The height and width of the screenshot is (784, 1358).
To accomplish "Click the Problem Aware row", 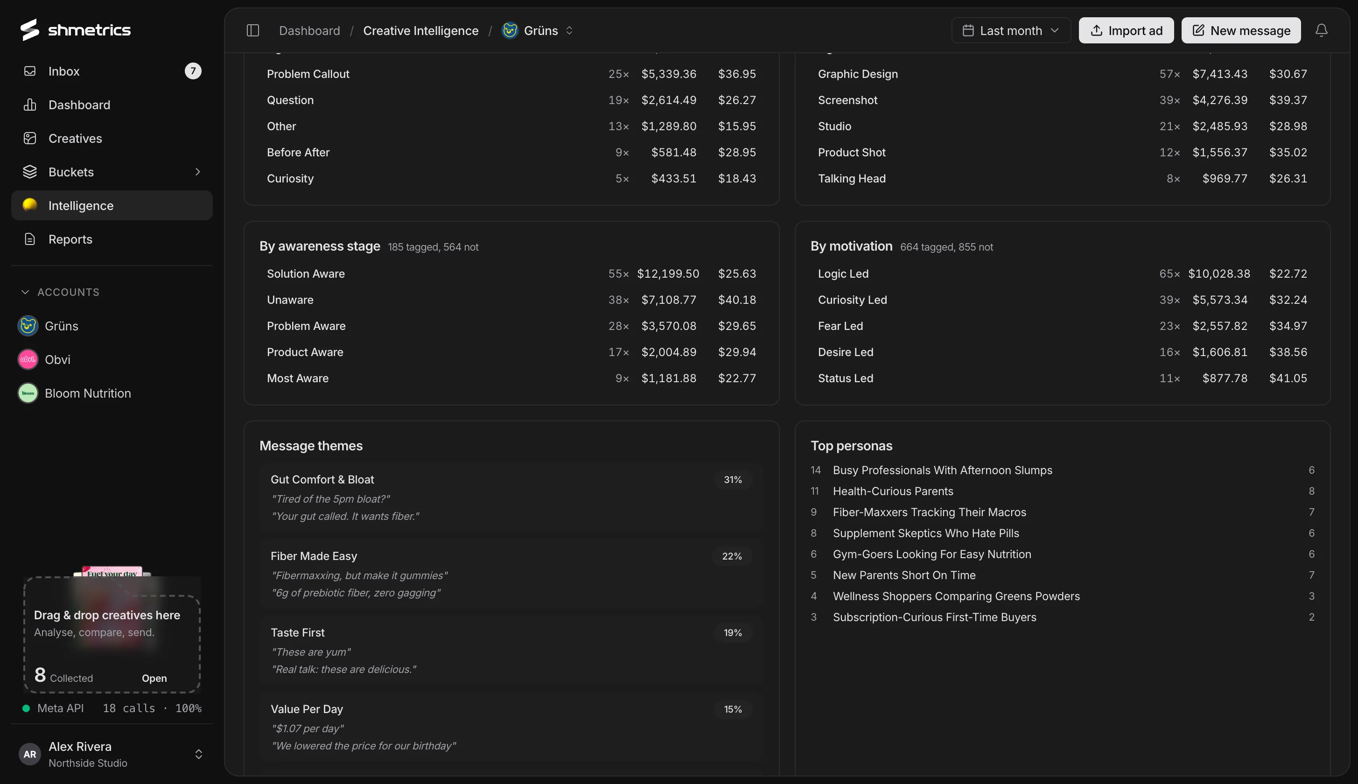I will pos(511,326).
